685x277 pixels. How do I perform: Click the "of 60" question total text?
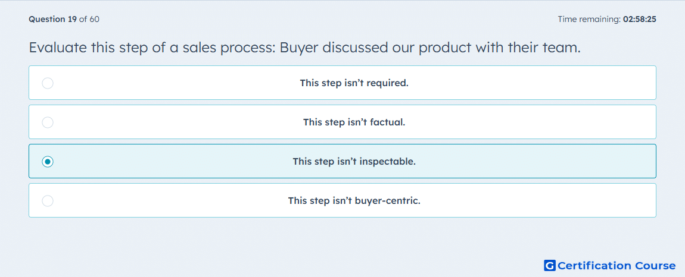[x=89, y=19]
